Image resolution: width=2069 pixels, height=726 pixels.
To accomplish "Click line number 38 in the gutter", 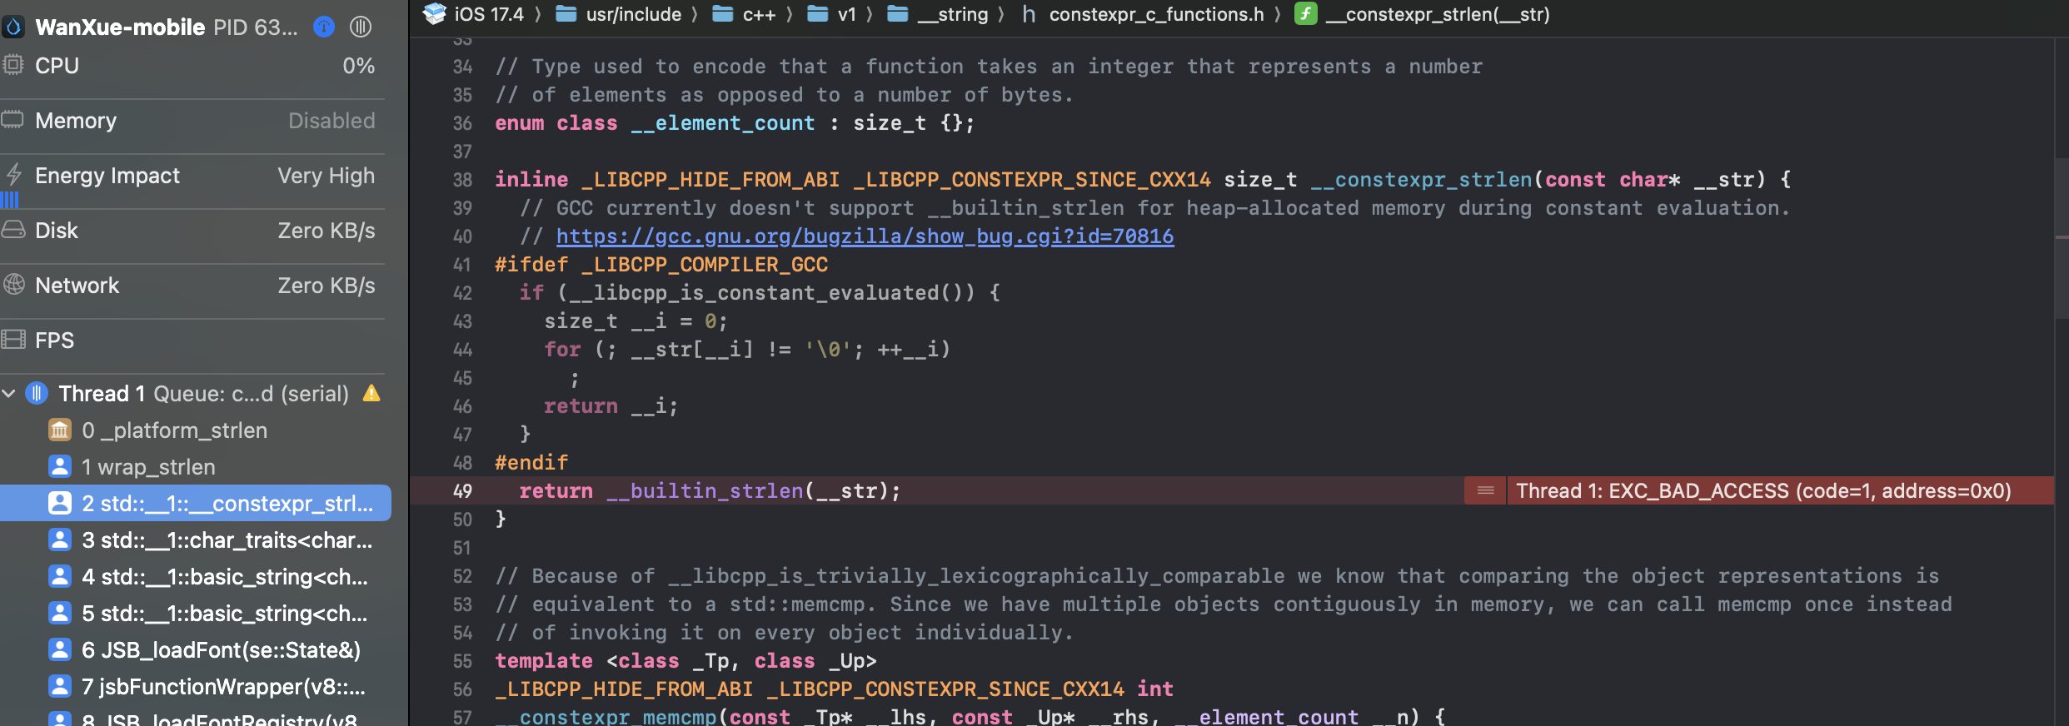I will [x=462, y=180].
